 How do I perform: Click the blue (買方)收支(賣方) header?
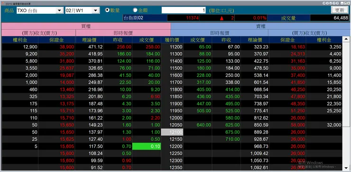pyautogui.click(x=309, y=33)
